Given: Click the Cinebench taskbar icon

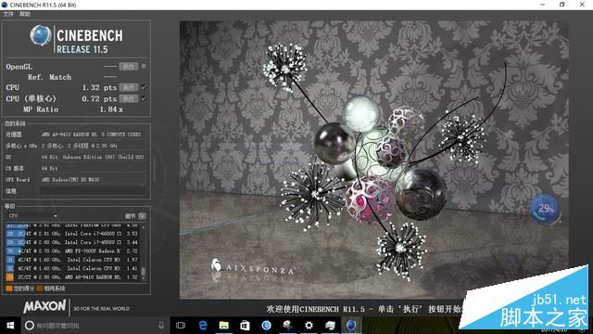Looking at the screenshot, I should pos(351,326).
